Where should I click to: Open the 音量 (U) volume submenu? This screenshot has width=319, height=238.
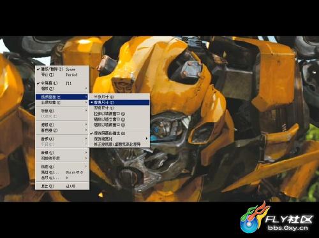pyautogui.click(x=62, y=153)
